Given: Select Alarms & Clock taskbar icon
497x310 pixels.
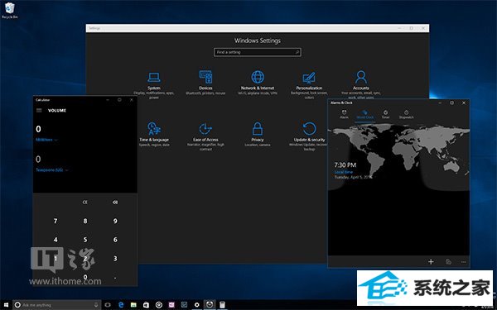Looking at the screenshot, I should pyautogui.click(x=210, y=305).
